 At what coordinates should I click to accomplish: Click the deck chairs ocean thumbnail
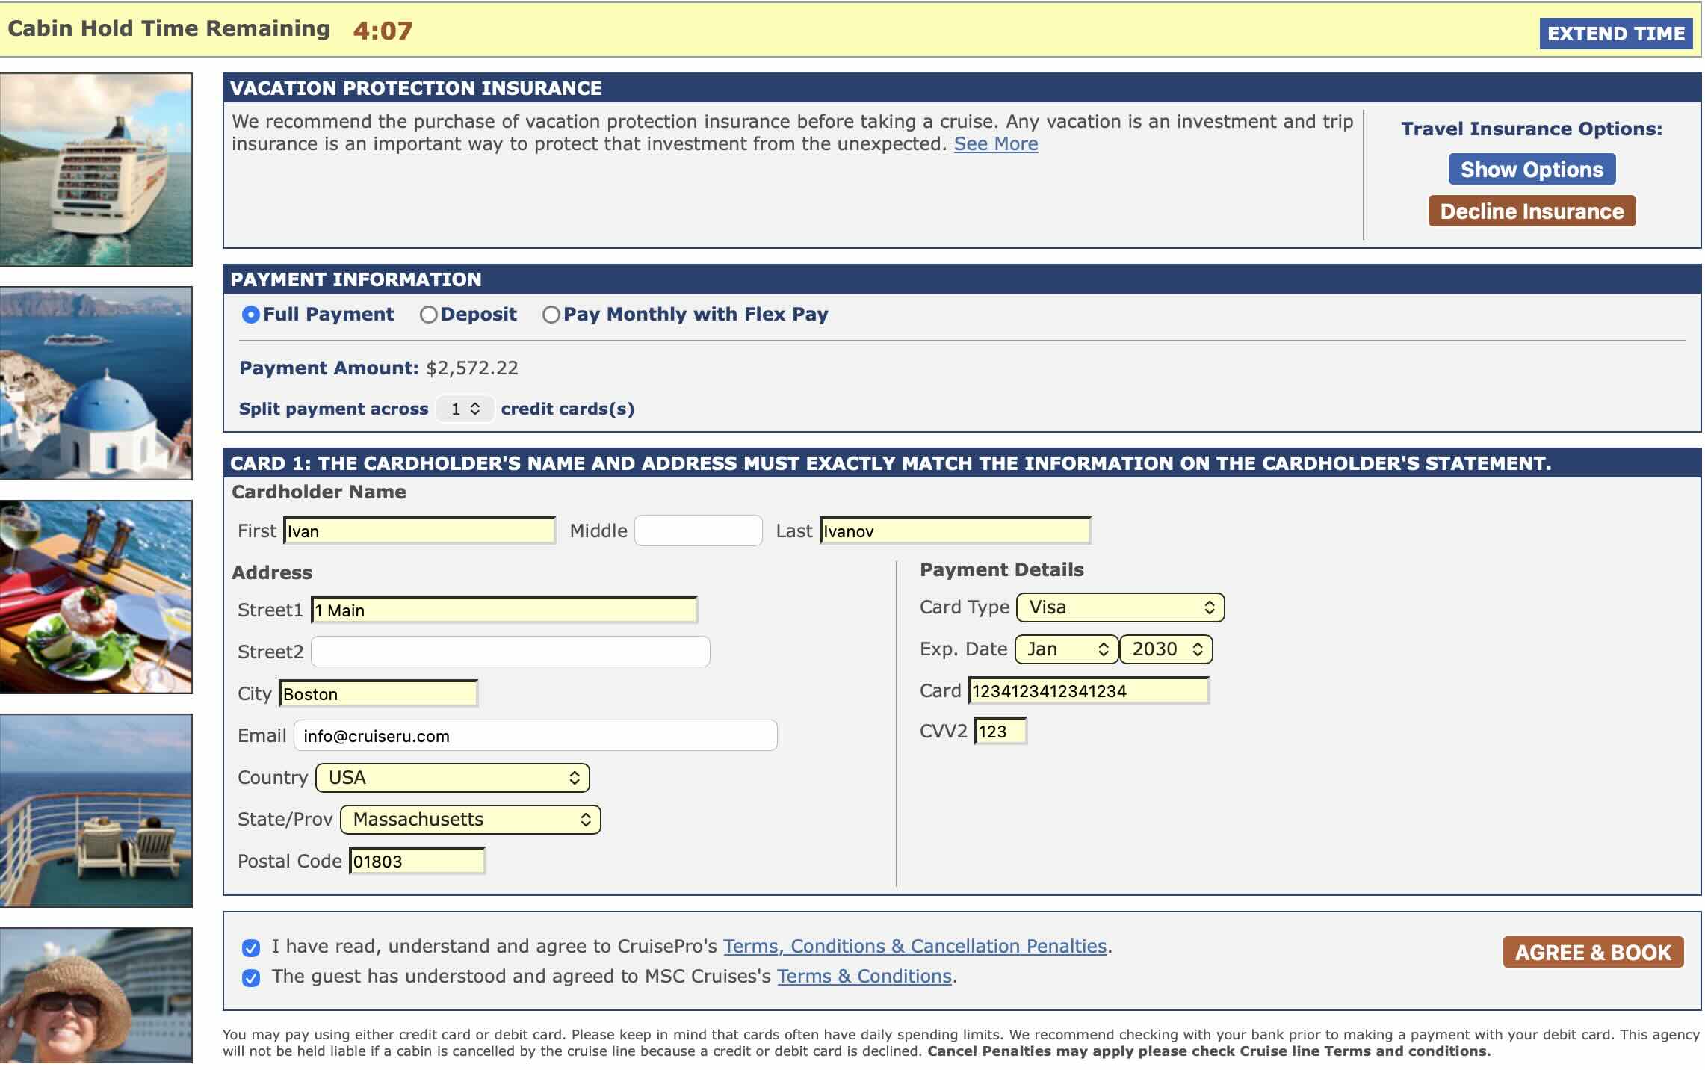pos(96,810)
